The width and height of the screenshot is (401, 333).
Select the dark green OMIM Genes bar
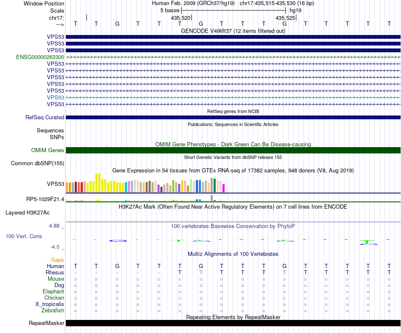click(x=233, y=150)
